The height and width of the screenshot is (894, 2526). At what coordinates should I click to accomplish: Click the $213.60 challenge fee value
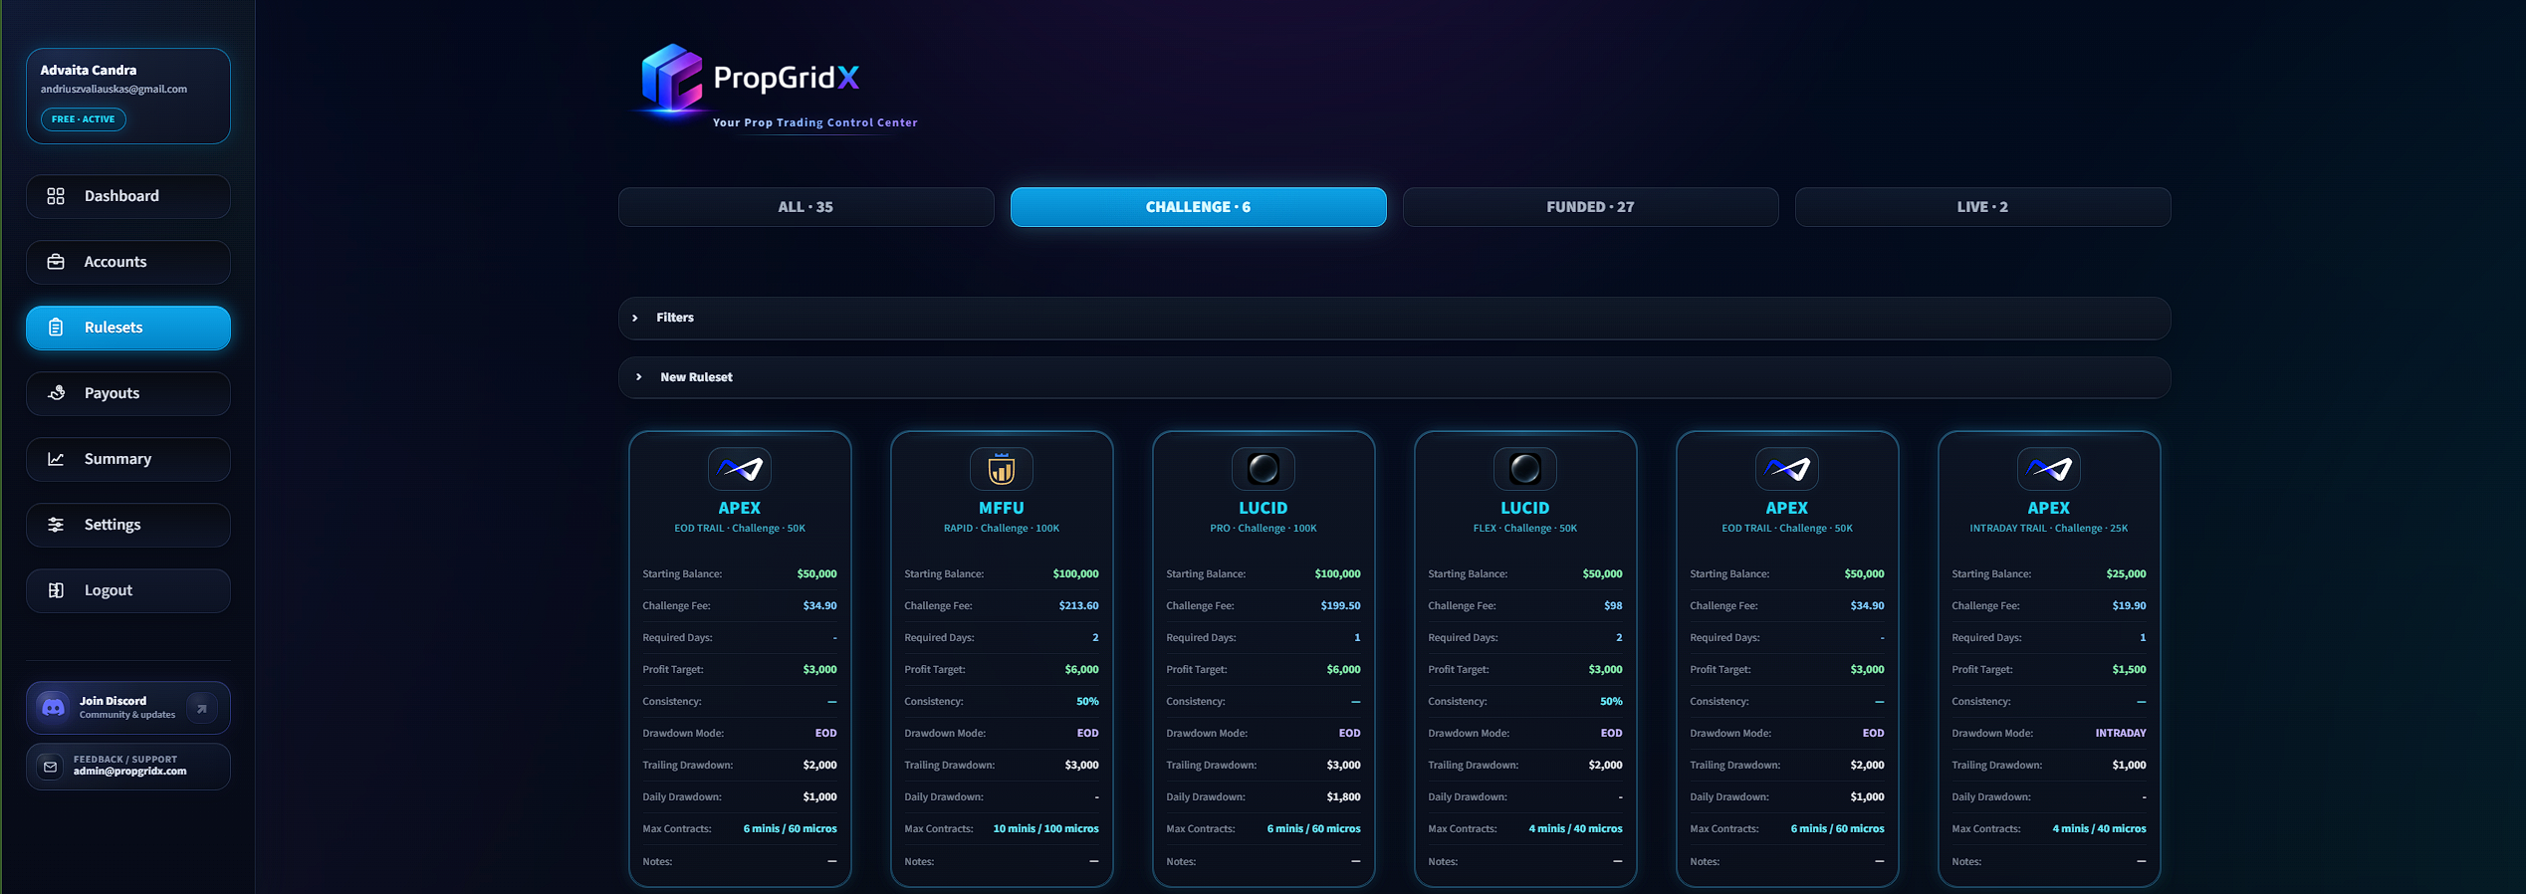[x=1078, y=605]
